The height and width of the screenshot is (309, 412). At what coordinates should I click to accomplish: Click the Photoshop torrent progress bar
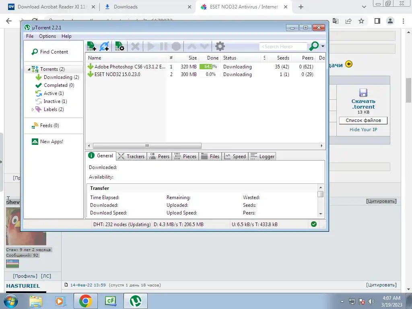click(x=209, y=67)
